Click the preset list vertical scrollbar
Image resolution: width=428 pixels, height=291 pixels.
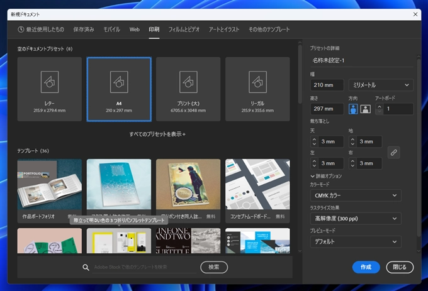tap(300, 74)
